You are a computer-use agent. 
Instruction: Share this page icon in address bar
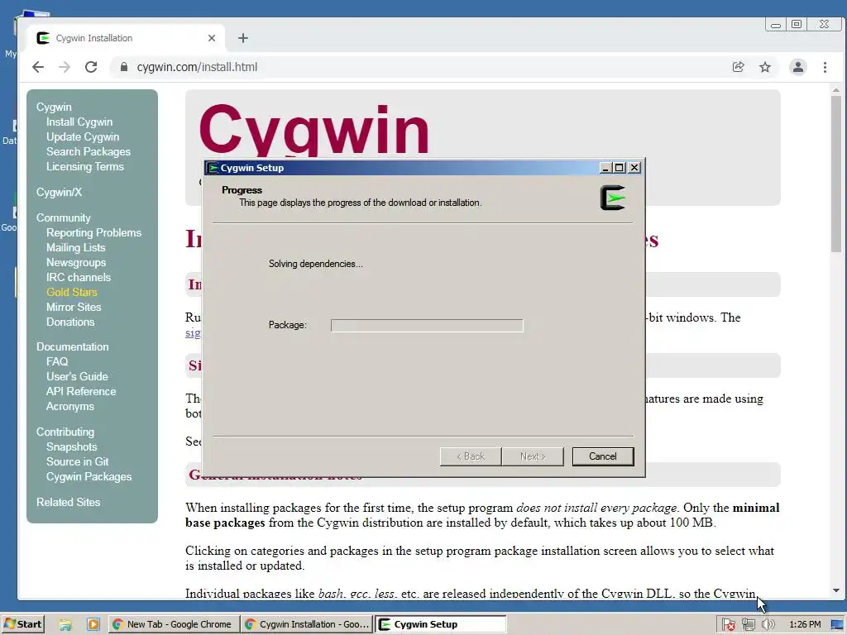coord(738,67)
